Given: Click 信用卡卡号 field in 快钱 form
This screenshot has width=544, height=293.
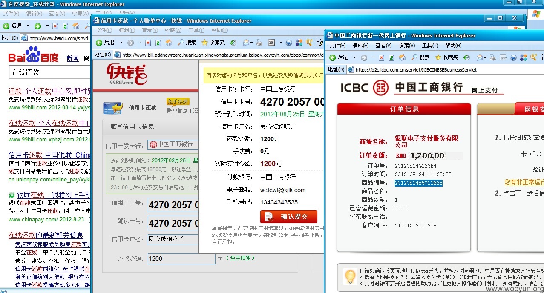Looking at the screenshot, I should click(173, 205).
